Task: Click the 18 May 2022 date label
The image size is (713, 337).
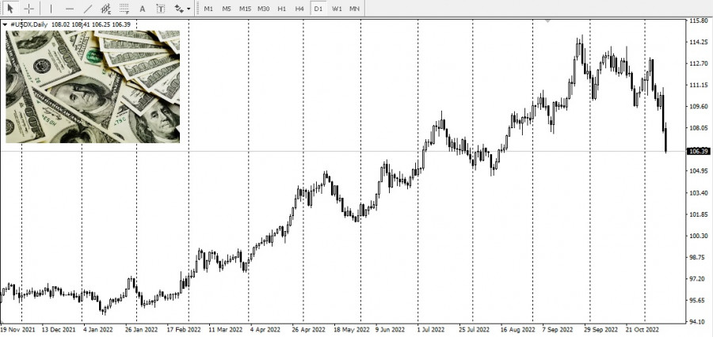Action: [x=351, y=330]
